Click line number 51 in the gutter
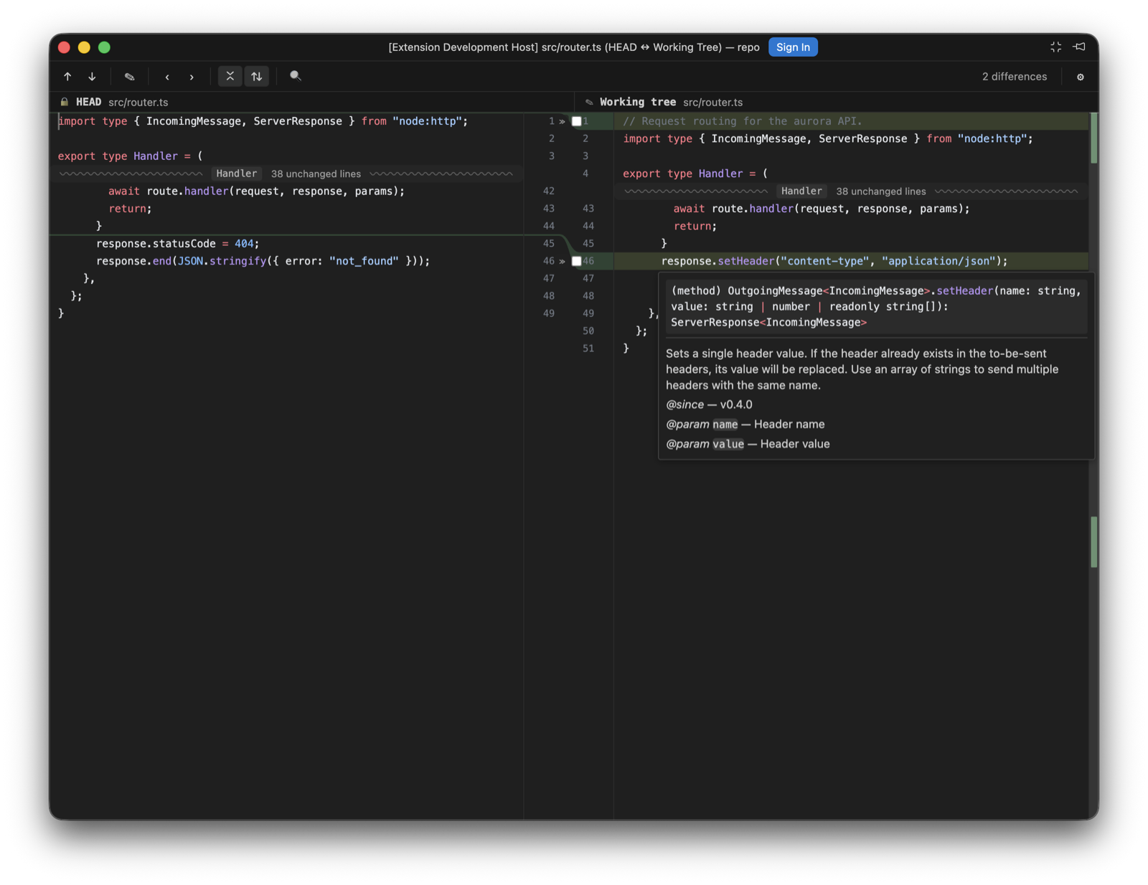The image size is (1148, 885). point(588,348)
